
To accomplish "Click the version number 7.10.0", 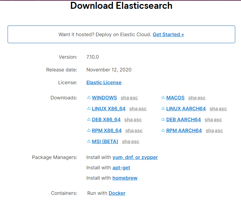I will pyautogui.click(x=93, y=57).
